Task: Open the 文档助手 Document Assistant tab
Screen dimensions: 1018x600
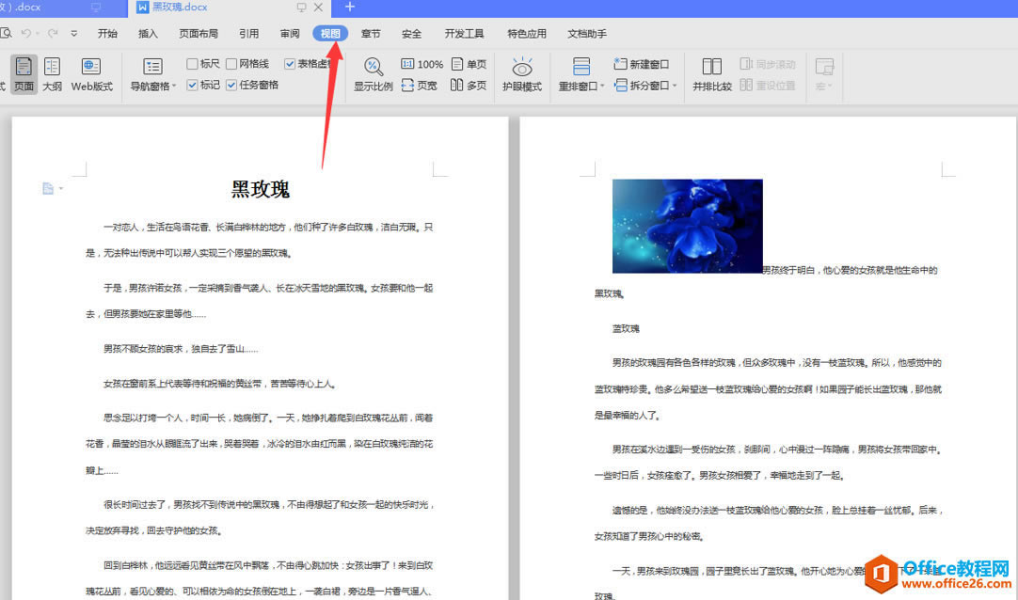Action: click(x=587, y=34)
